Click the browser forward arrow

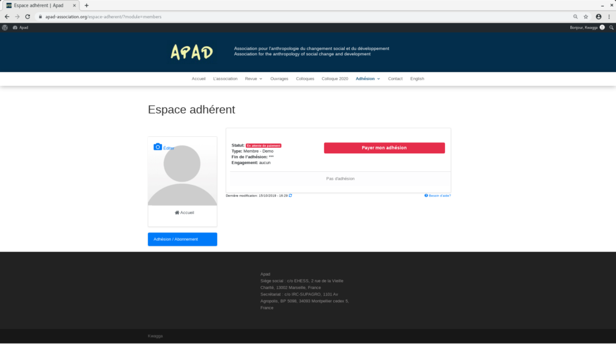[17, 17]
